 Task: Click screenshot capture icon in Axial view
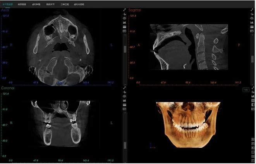[124, 31]
